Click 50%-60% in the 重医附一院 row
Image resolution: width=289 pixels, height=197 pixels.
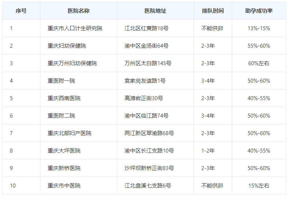coord(259,81)
